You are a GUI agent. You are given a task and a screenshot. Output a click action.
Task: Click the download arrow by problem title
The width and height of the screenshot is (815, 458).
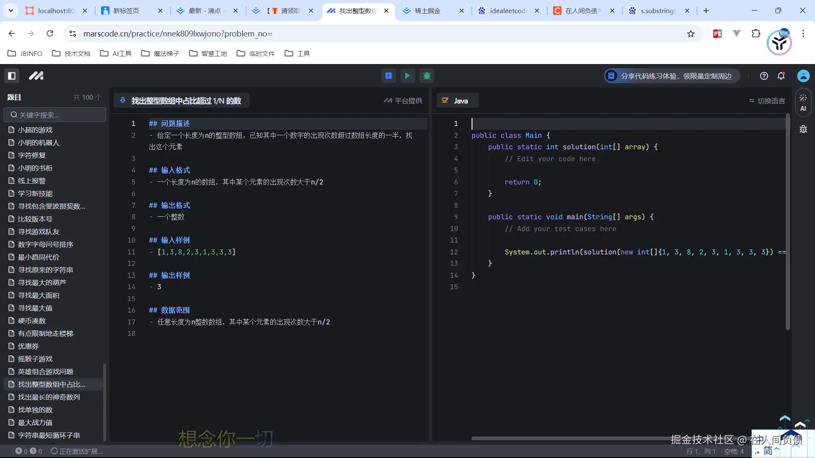pyautogui.click(x=123, y=101)
